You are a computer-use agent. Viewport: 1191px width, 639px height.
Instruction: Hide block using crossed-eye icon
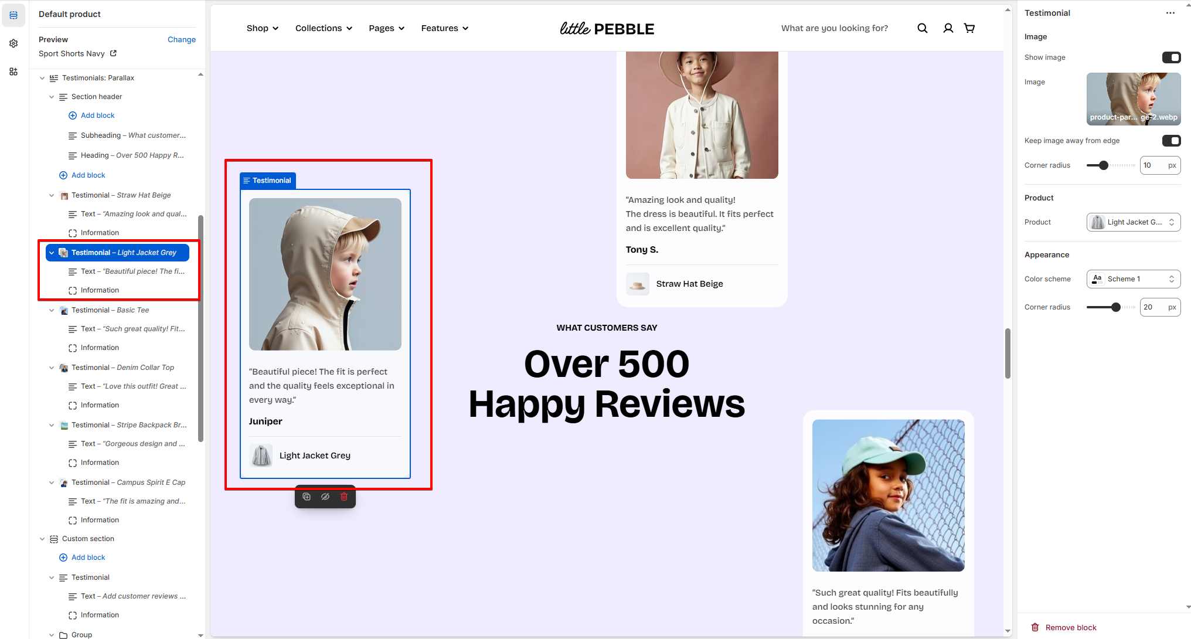tap(325, 497)
